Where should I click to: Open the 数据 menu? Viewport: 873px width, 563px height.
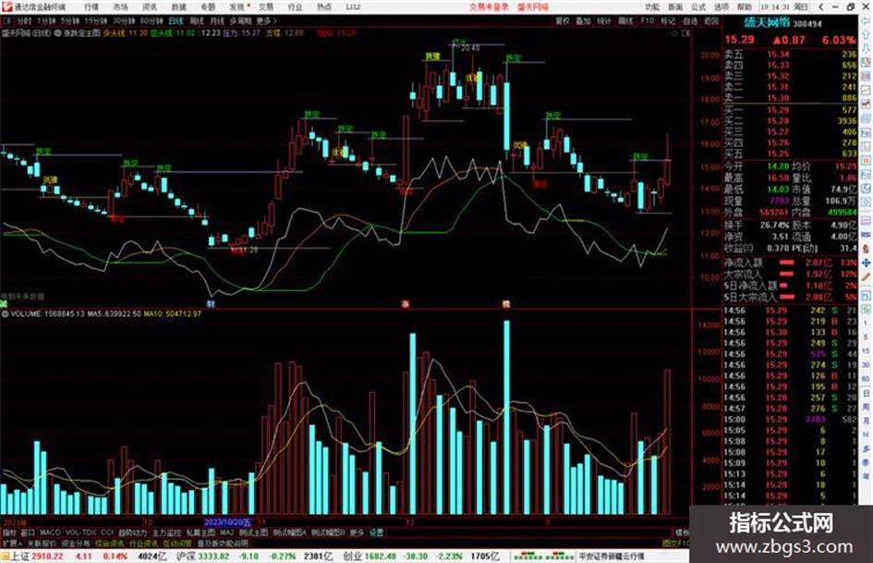[178, 7]
